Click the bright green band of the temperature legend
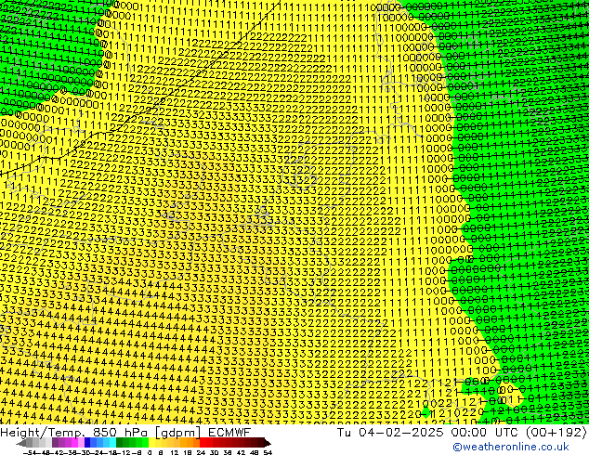The width and height of the screenshot is (589, 455). coord(145,443)
